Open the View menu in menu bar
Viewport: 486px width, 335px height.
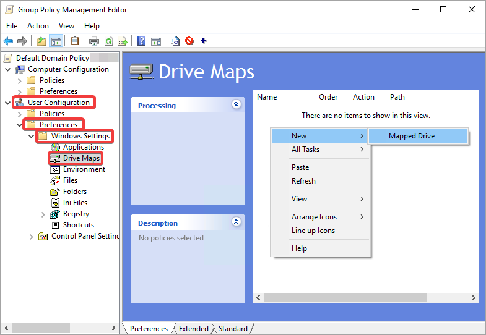coord(66,26)
